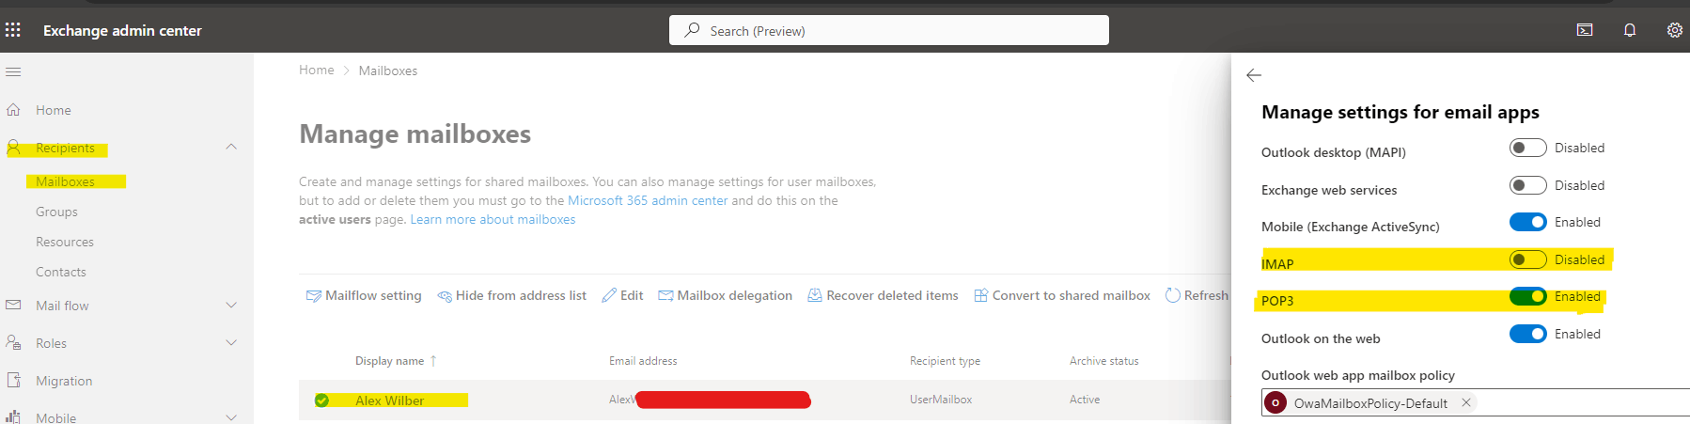Click the Email address column header
This screenshot has height=424, width=1690.
[643, 361]
